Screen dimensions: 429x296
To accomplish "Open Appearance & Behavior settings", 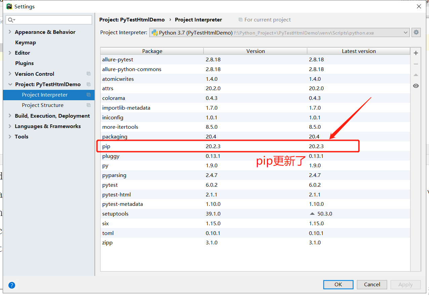I will pyautogui.click(x=45, y=32).
